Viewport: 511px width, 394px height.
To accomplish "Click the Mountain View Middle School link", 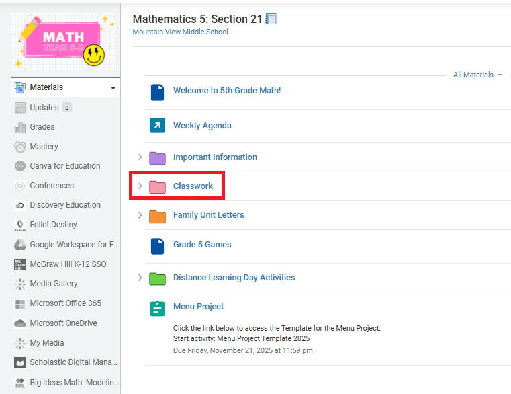I will (x=180, y=32).
